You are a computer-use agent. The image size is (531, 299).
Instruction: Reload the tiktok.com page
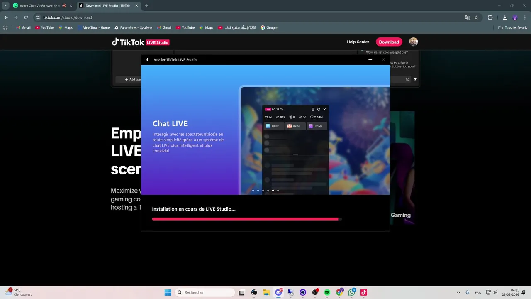[26, 17]
